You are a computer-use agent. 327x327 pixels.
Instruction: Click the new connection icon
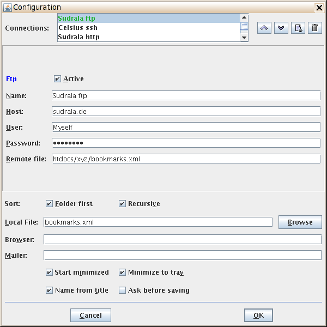tap(298, 28)
